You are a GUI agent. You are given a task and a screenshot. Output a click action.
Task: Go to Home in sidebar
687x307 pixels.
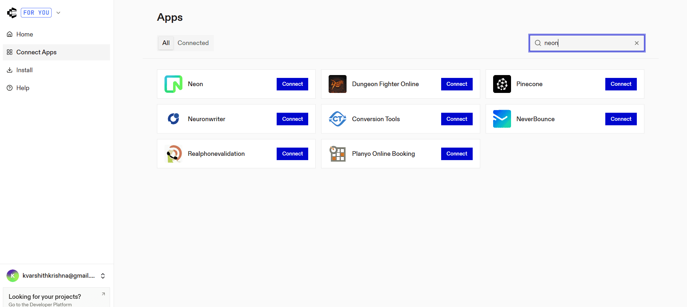coord(56,34)
